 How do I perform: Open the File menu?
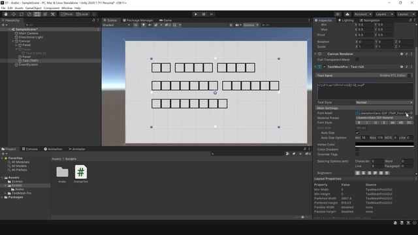pyautogui.click(x=3, y=8)
